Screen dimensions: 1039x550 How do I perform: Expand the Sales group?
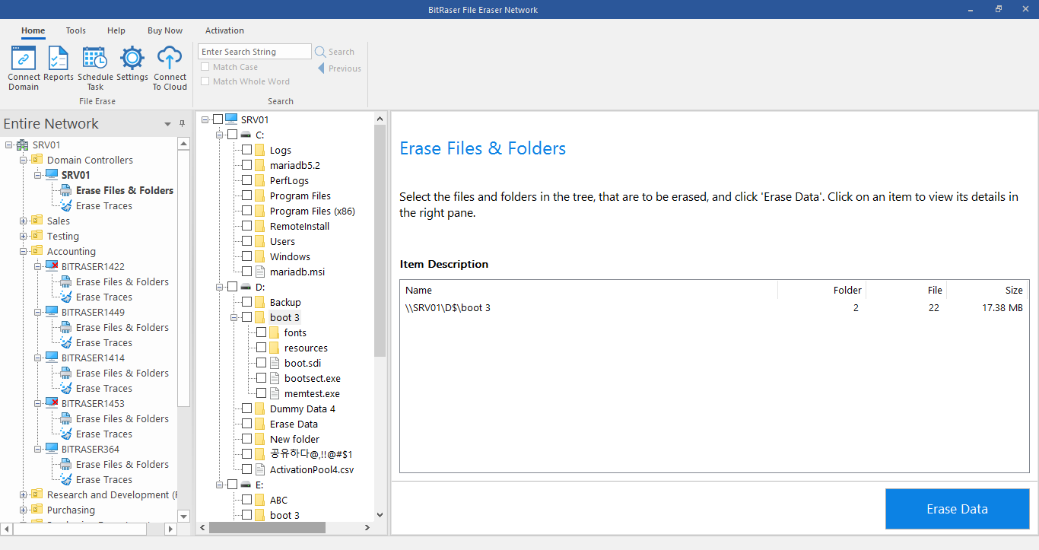click(23, 221)
